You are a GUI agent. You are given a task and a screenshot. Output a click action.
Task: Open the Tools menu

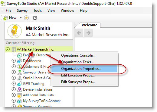point(38,11)
